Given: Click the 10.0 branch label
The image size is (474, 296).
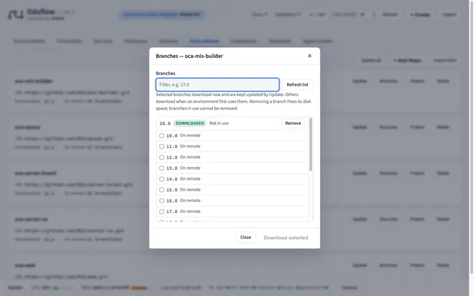Looking at the screenshot, I should [172, 136].
